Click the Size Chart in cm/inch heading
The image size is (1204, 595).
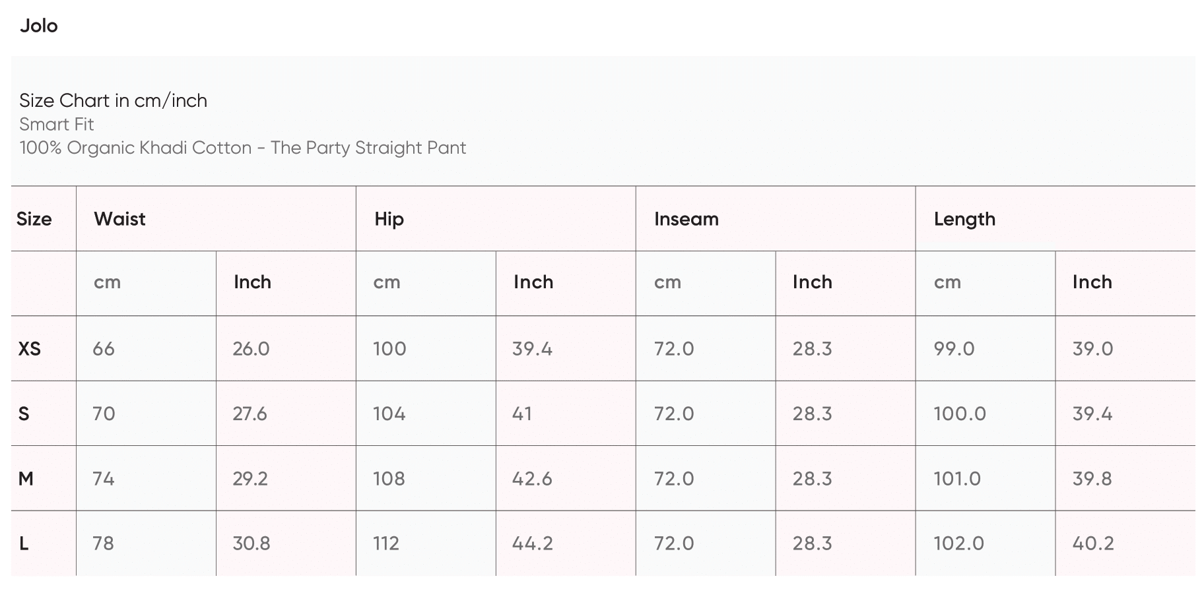coord(113,100)
